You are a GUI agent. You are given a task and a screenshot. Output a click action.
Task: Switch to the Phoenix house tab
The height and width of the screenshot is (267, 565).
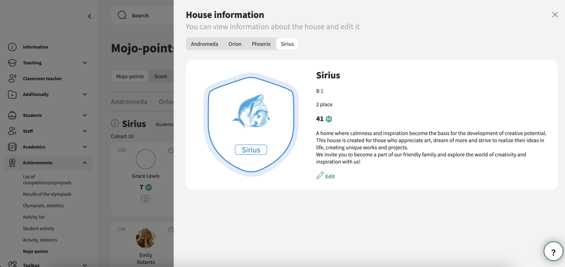[261, 44]
